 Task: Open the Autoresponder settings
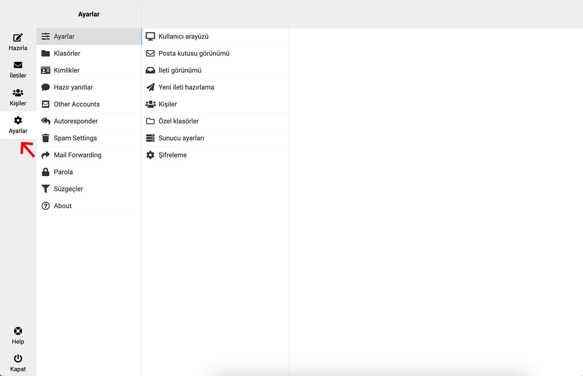[75, 121]
